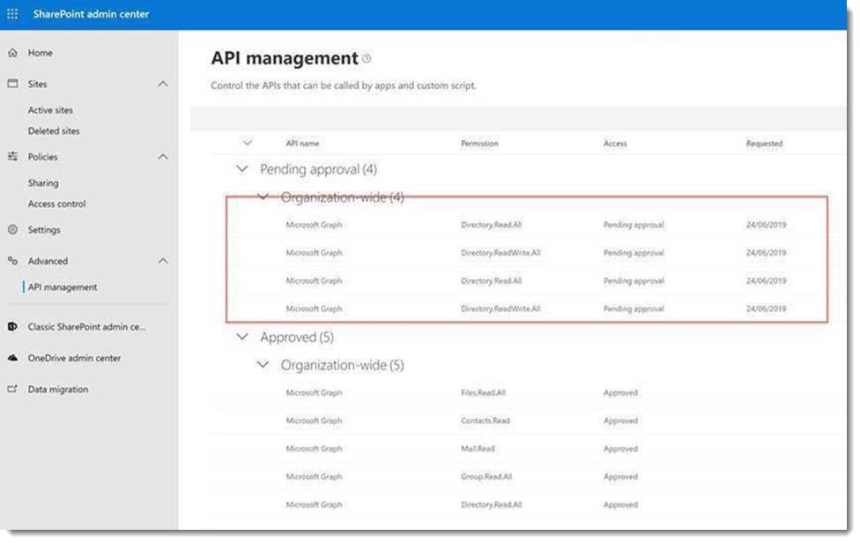
Task: Open Classic SharePoint admin center link
Action: [86, 326]
